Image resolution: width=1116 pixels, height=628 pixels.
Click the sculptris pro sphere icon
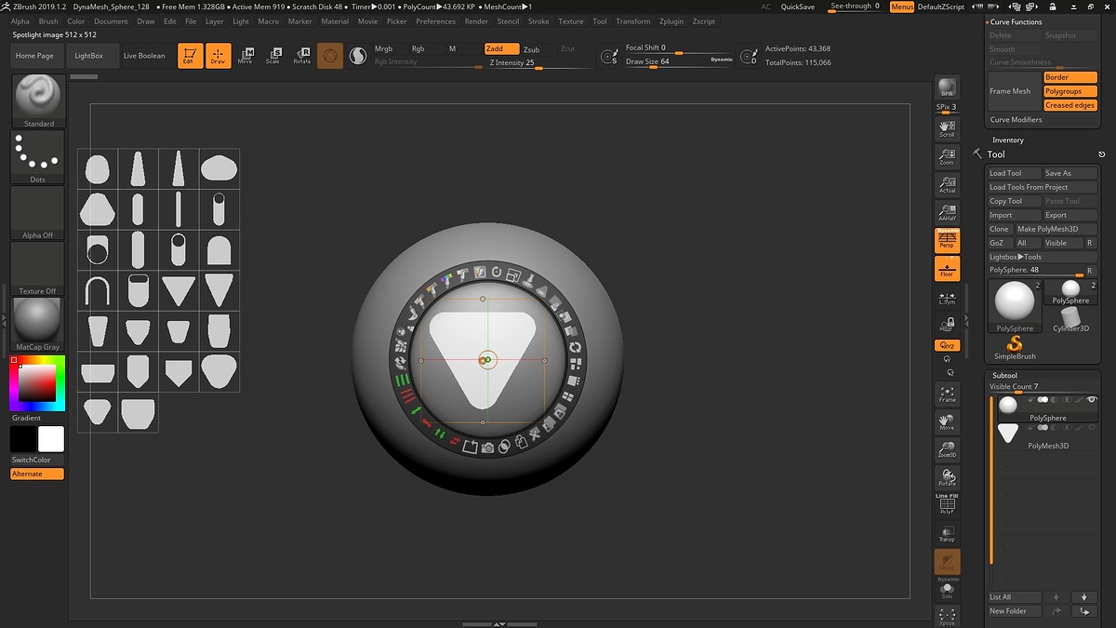pyautogui.click(x=330, y=56)
